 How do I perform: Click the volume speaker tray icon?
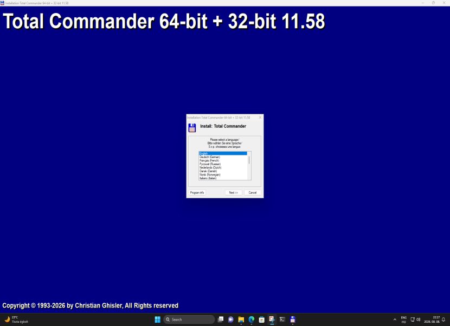point(419,320)
